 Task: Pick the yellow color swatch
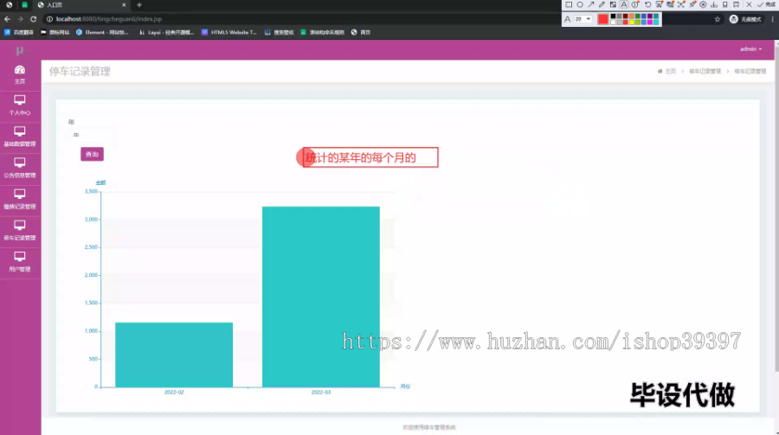pos(632,22)
